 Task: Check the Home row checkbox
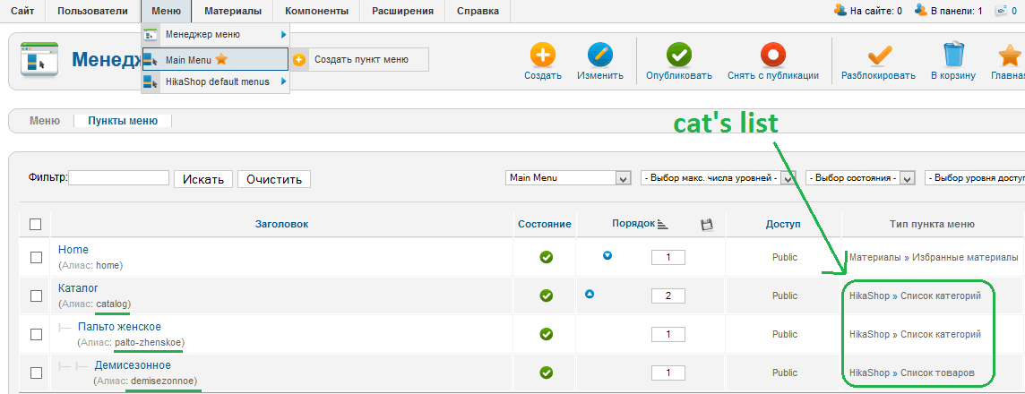click(36, 258)
